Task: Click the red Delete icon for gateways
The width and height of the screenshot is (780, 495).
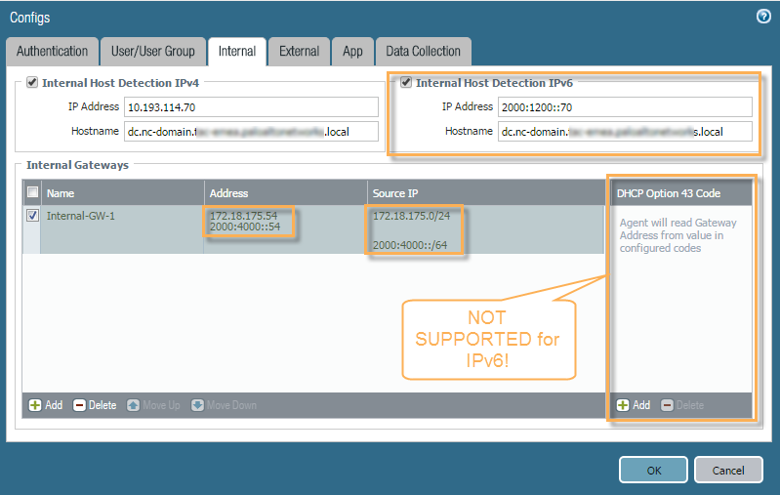Action: coord(80,405)
